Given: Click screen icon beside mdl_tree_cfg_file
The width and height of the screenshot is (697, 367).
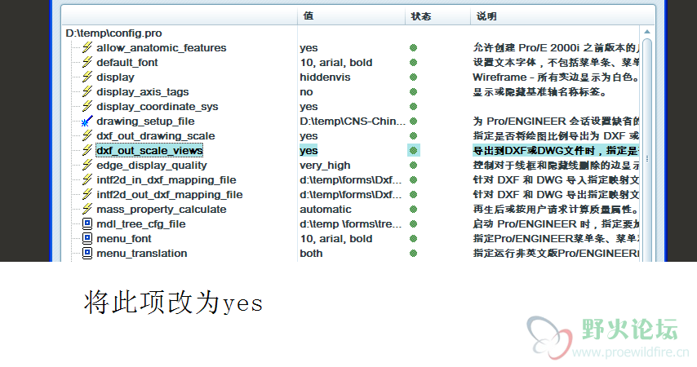Looking at the screenshot, I should click(x=87, y=223).
